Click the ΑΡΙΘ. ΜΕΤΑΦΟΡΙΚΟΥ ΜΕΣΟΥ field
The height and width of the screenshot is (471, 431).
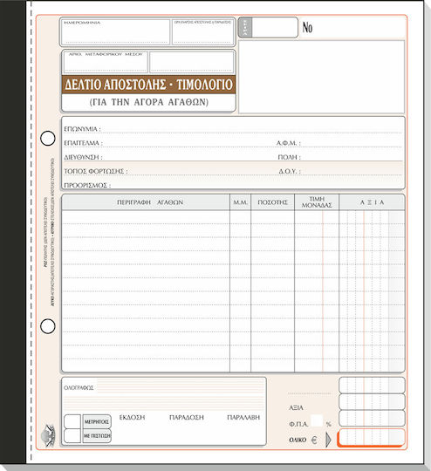106,62
